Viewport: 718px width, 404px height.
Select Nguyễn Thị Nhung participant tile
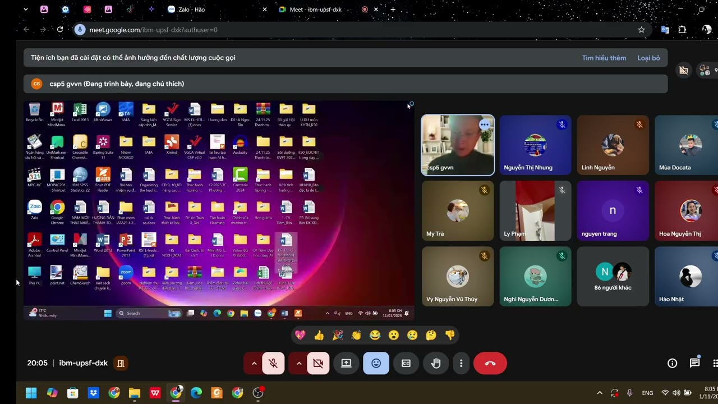(535, 145)
